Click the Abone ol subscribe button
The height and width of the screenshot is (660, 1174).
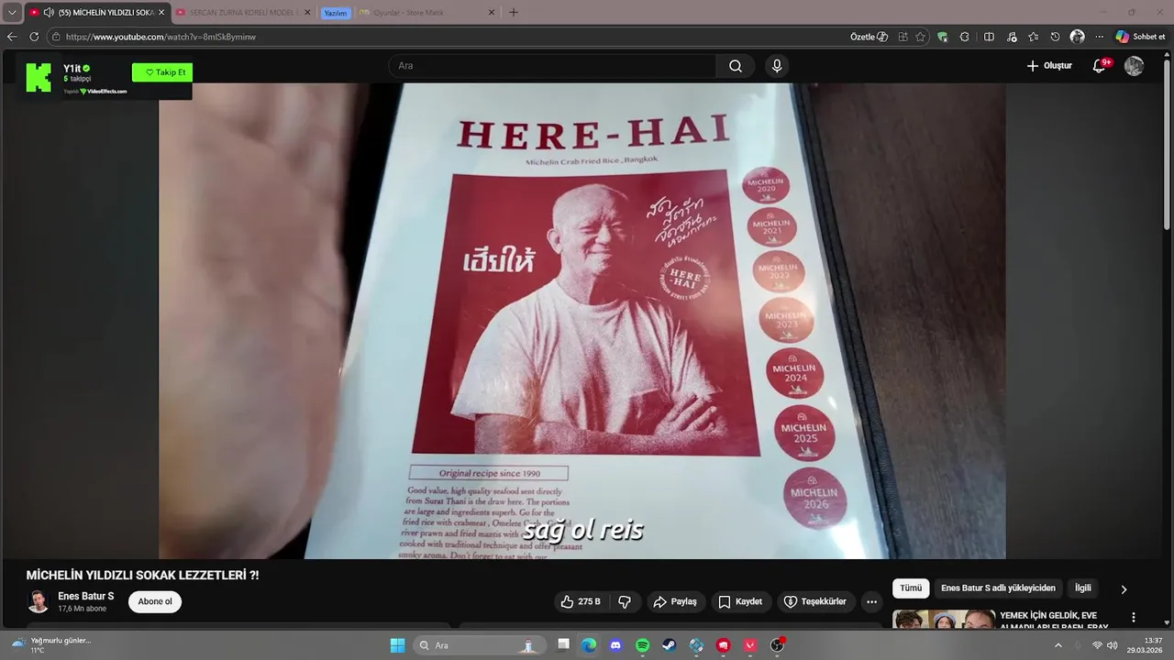point(155,601)
